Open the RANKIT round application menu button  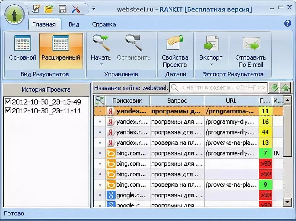pos(14,15)
